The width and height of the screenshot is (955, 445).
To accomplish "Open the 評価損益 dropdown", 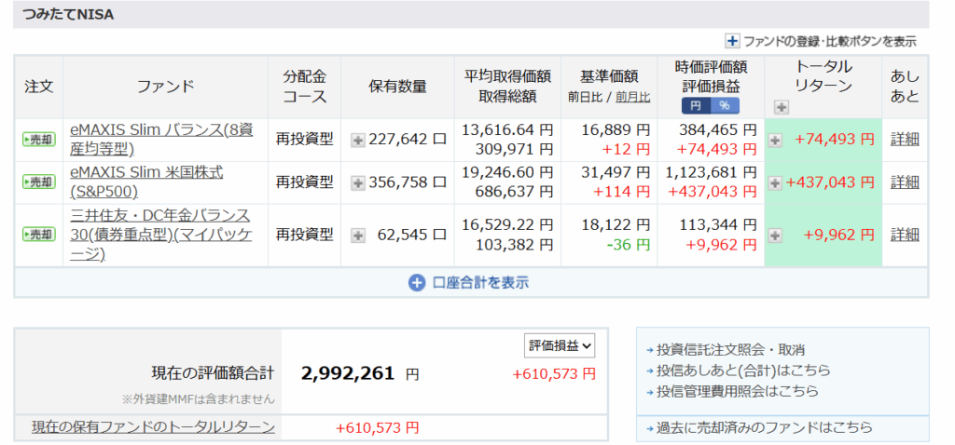I will (x=560, y=345).
